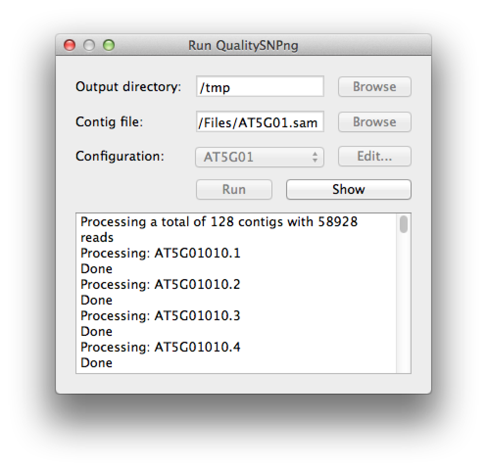487x471 pixels.
Task: Click the Output directory text field
Action: (x=260, y=87)
